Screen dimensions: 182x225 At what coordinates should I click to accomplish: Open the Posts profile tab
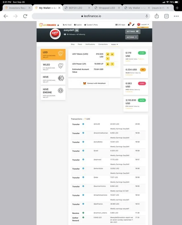80,44
